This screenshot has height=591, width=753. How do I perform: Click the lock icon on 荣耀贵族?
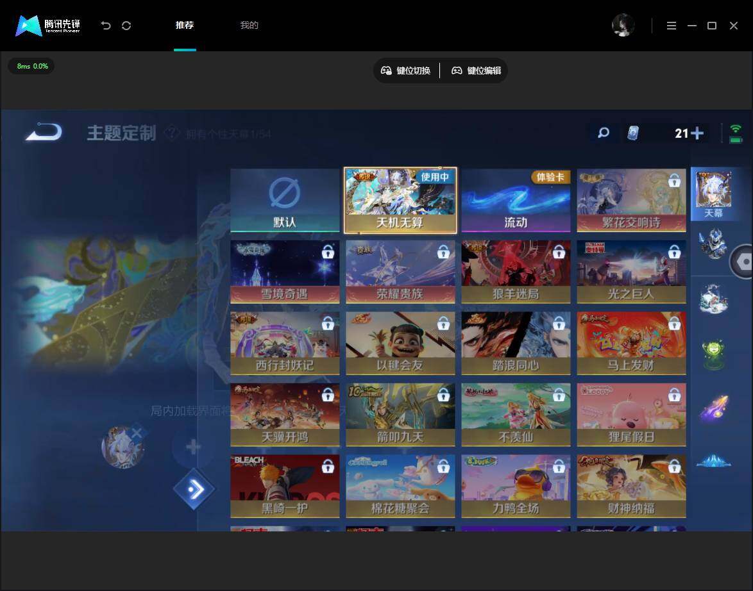point(443,251)
